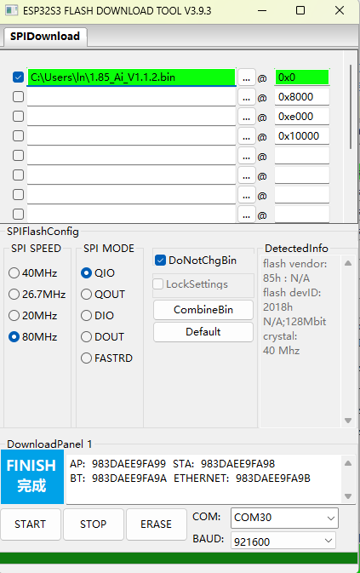360x573 pixels.
Task: Click the CombineBin button
Action: point(203,310)
